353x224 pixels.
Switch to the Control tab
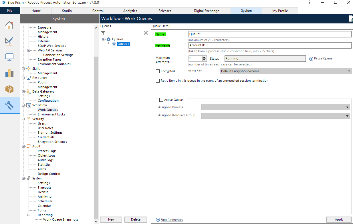98,11
